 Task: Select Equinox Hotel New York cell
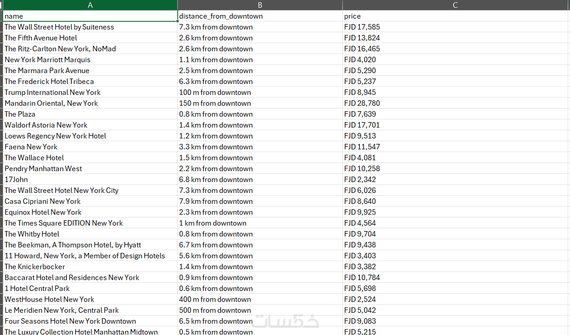(90, 212)
